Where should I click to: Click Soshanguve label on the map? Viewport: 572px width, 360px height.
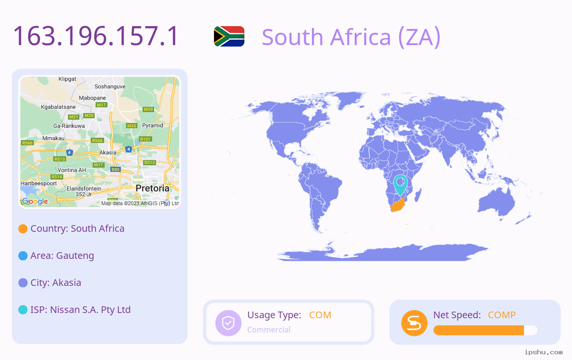coord(110,86)
